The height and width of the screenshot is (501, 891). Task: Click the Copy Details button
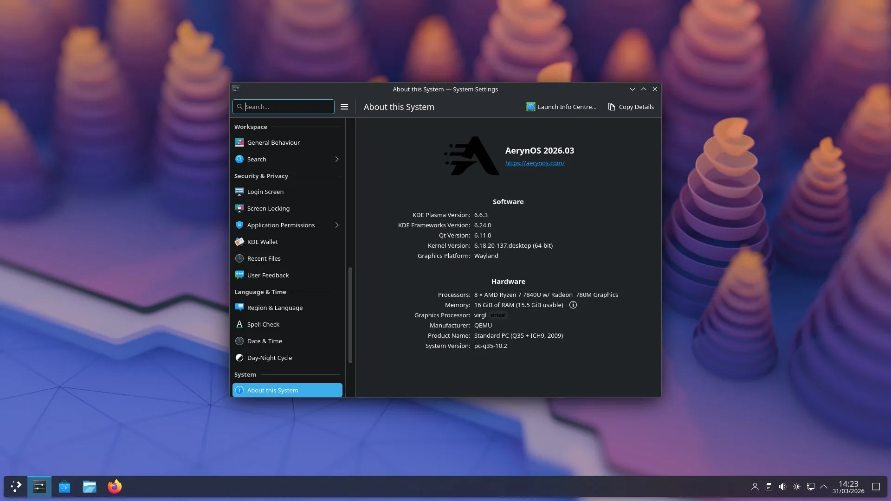(x=631, y=107)
